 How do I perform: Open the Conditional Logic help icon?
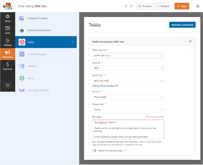125,151
